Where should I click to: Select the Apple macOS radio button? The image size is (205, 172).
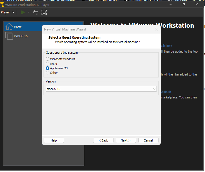48,68
